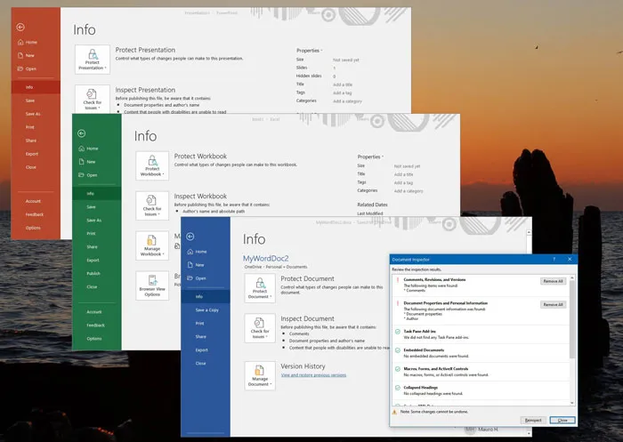Click Home icon in Word sidebar
The width and height of the screenshot is (623, 442).
click(190, 252)
